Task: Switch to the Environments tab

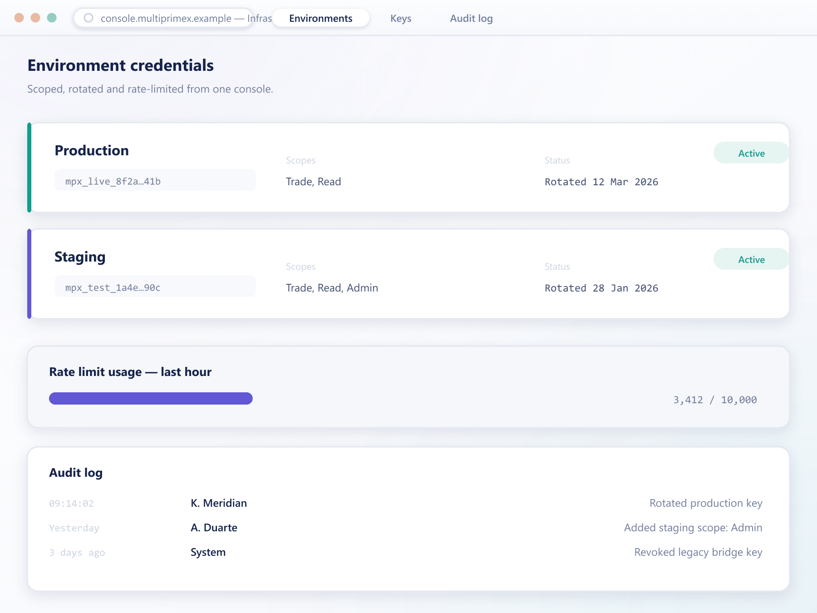Action: point(321,18)
